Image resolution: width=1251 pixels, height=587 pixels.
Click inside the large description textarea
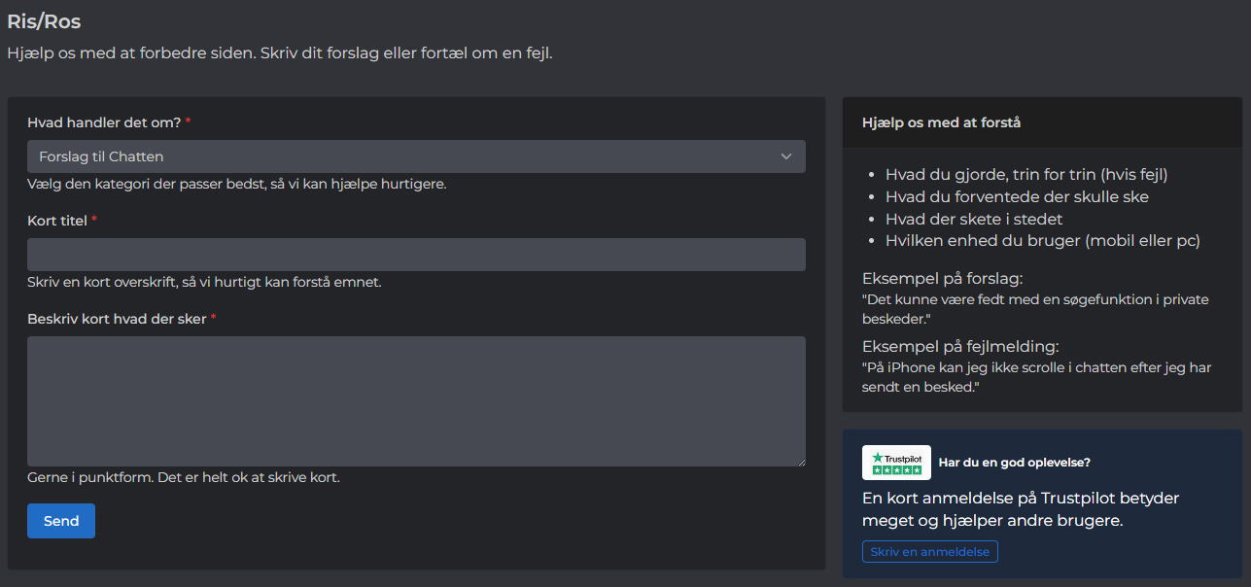click(x=416, y=400)
